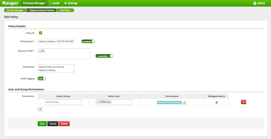The height and width of the screenshot is (139, 271).
Task: Delete the permission row with red x
Action: point(244,102)
